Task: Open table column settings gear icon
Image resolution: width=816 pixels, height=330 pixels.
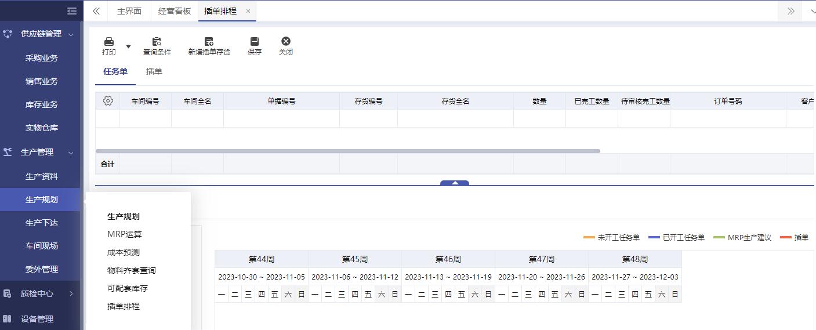Action: point(108,101)
